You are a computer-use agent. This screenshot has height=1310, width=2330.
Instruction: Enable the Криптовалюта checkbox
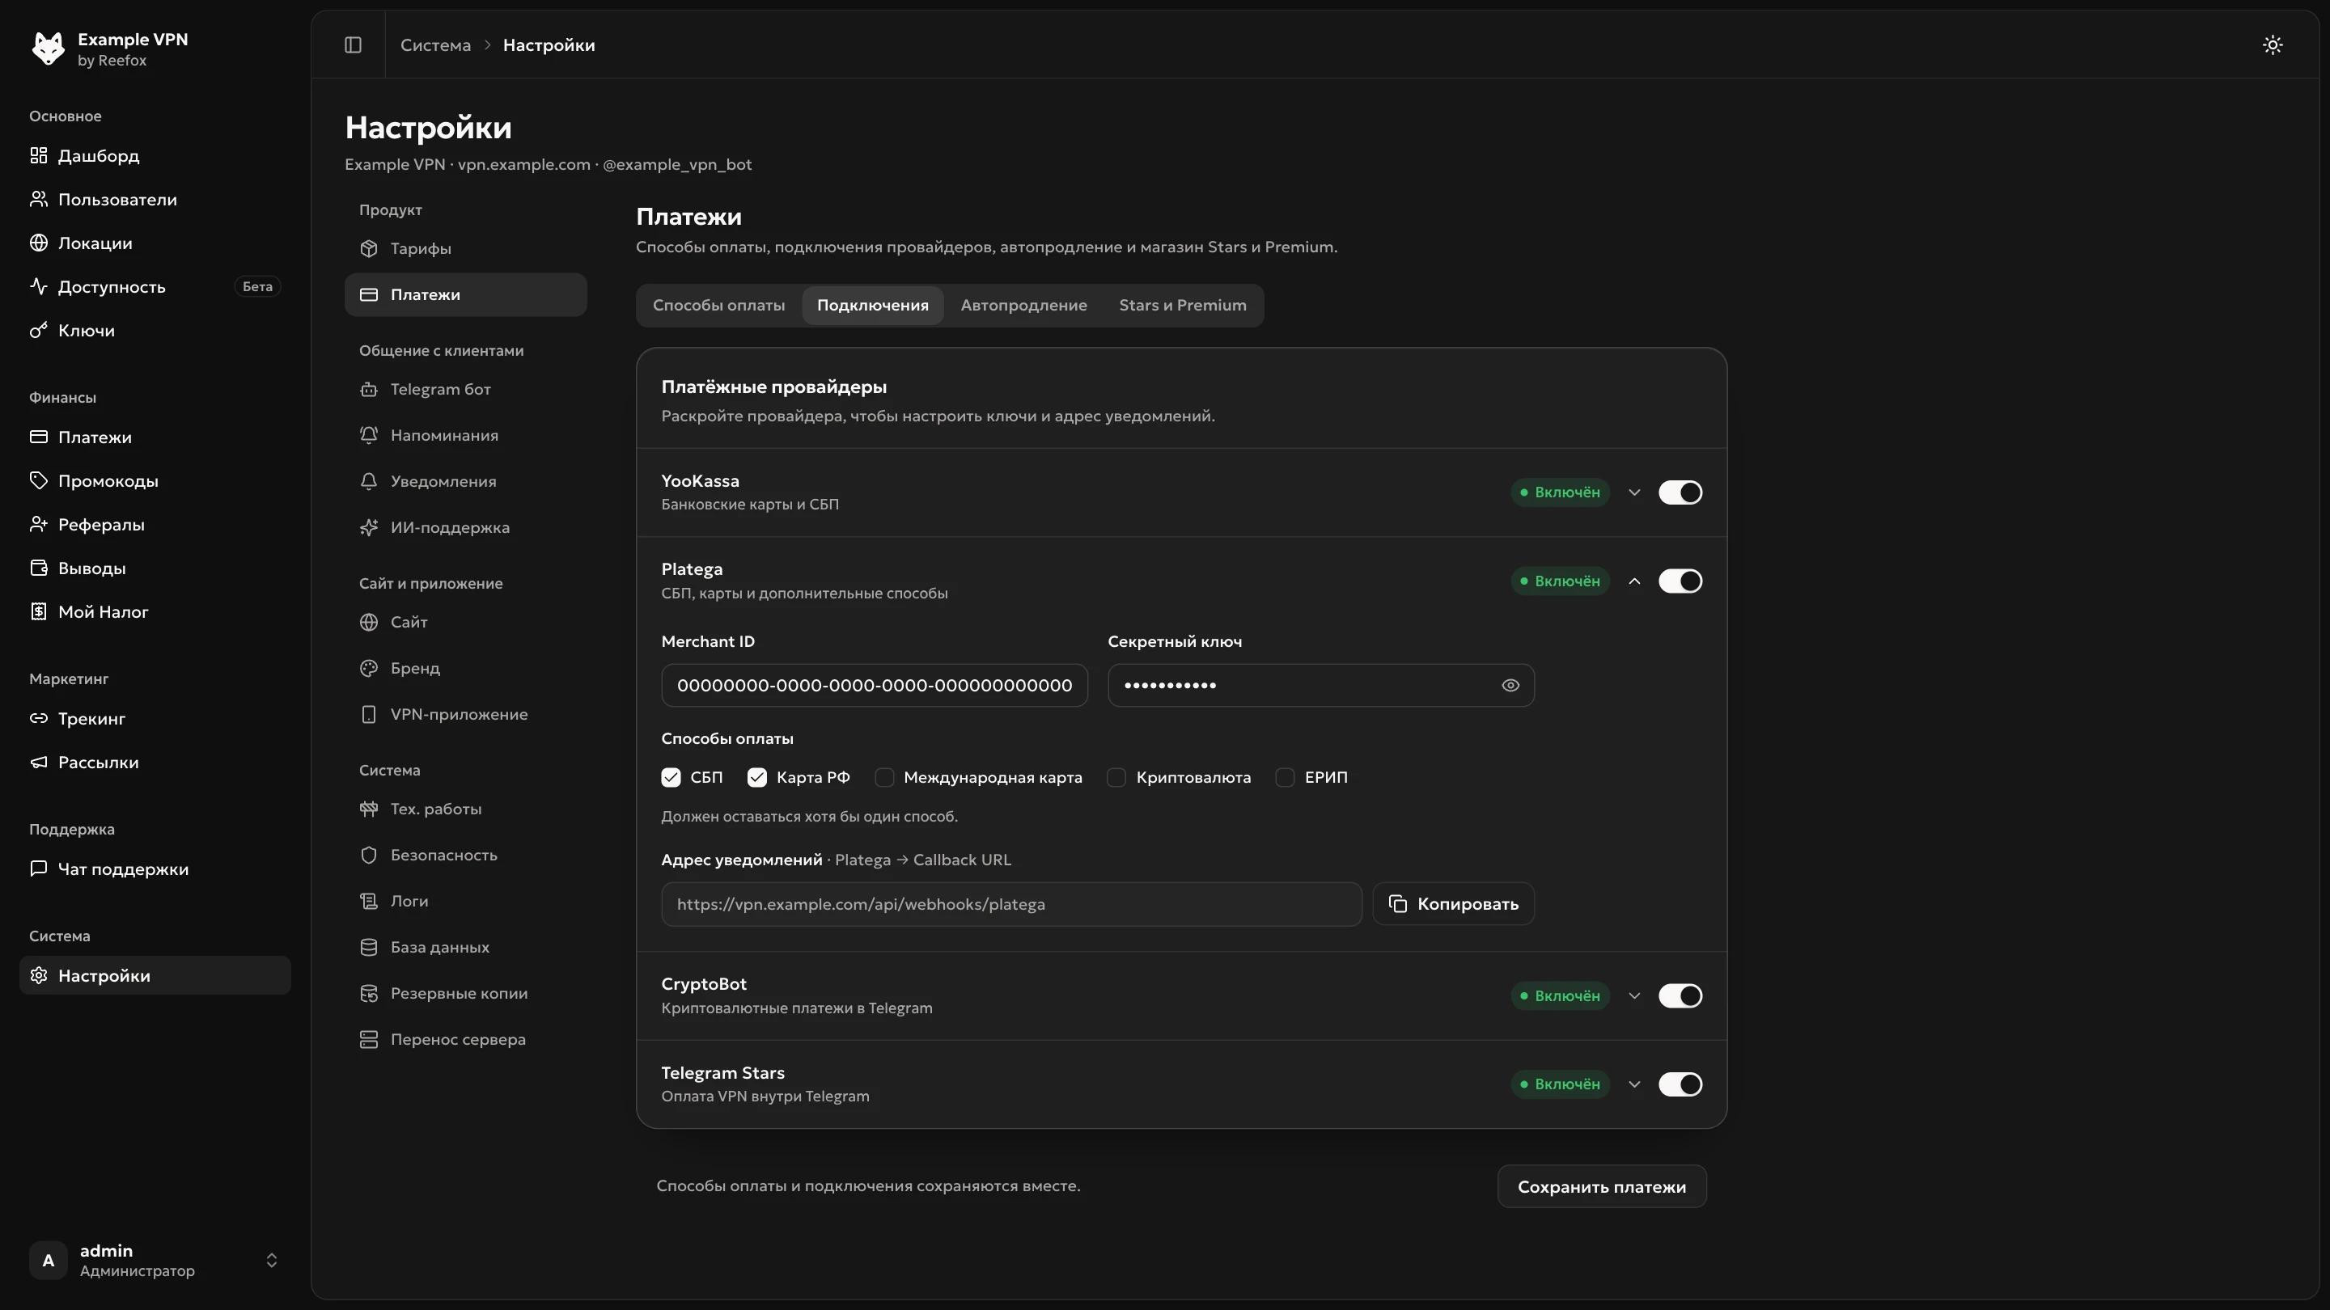pos(1116,777)
